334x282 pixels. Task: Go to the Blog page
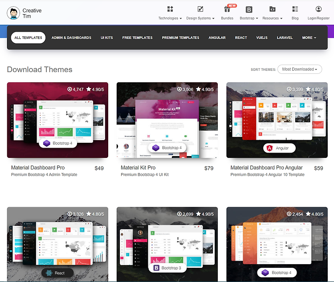coord(295,18)
